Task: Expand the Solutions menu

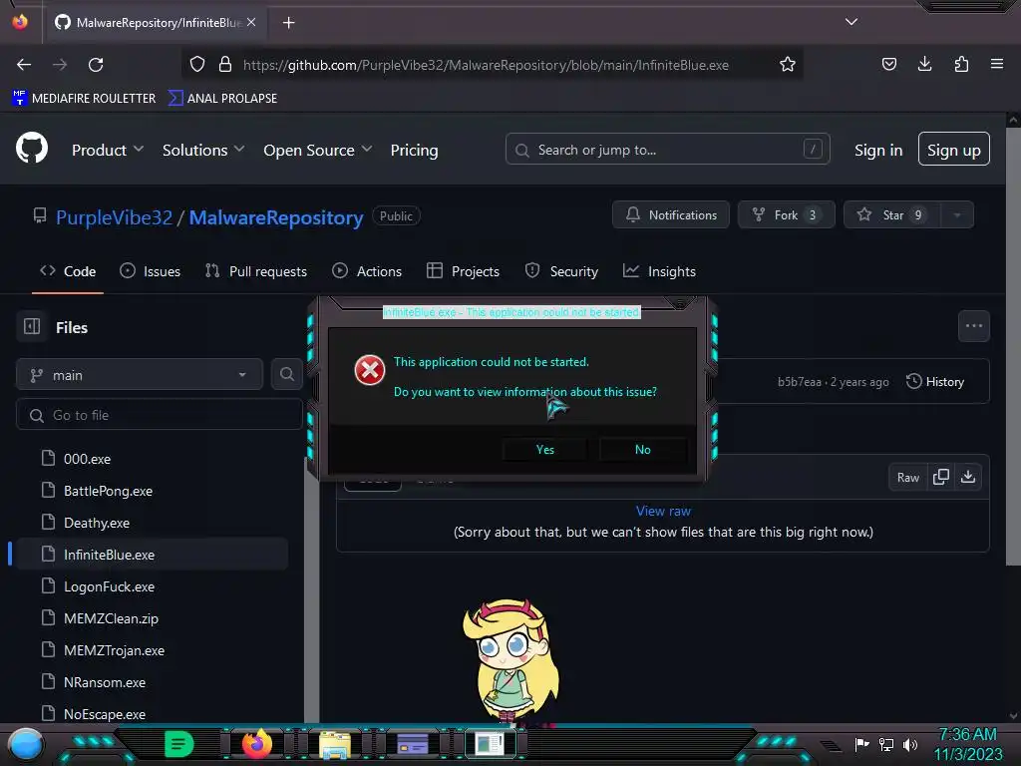Action: tap(203, 150)
